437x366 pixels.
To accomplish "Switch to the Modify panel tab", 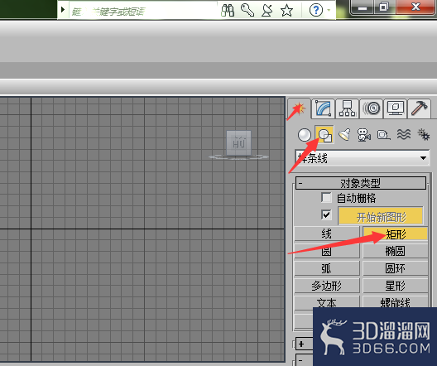I will tap(324, 108).
